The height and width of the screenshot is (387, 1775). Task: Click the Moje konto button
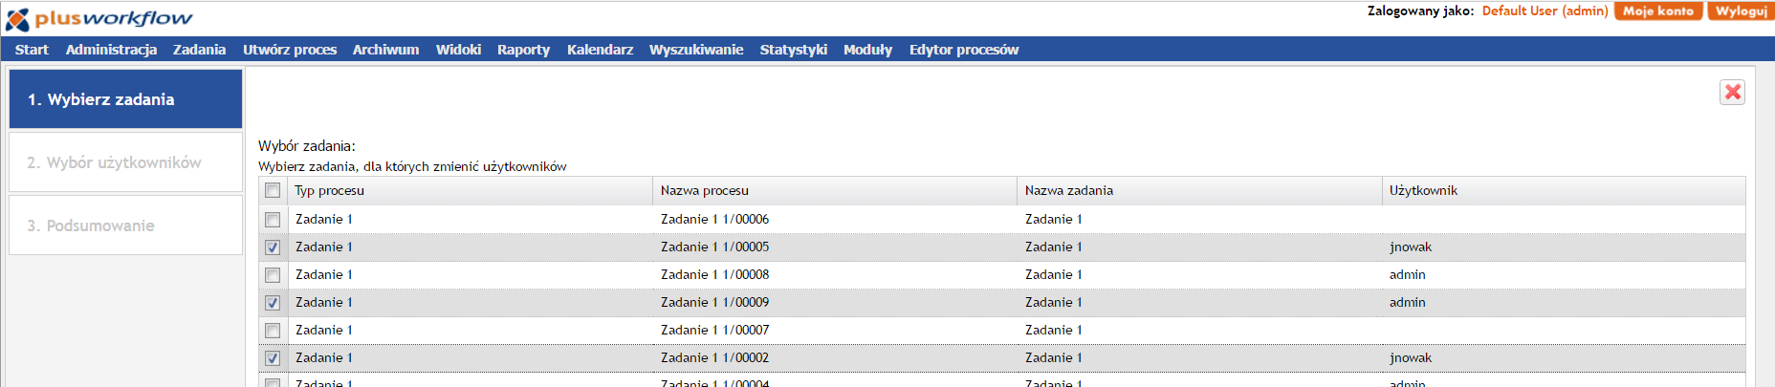tap(1658, 11)
